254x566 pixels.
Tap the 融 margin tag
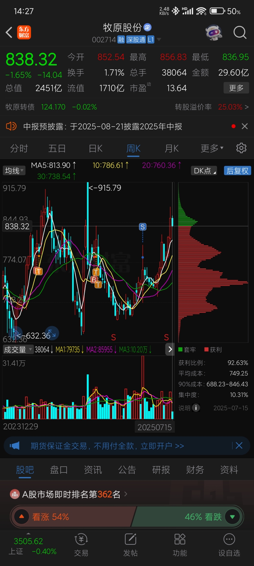[121, 40]
